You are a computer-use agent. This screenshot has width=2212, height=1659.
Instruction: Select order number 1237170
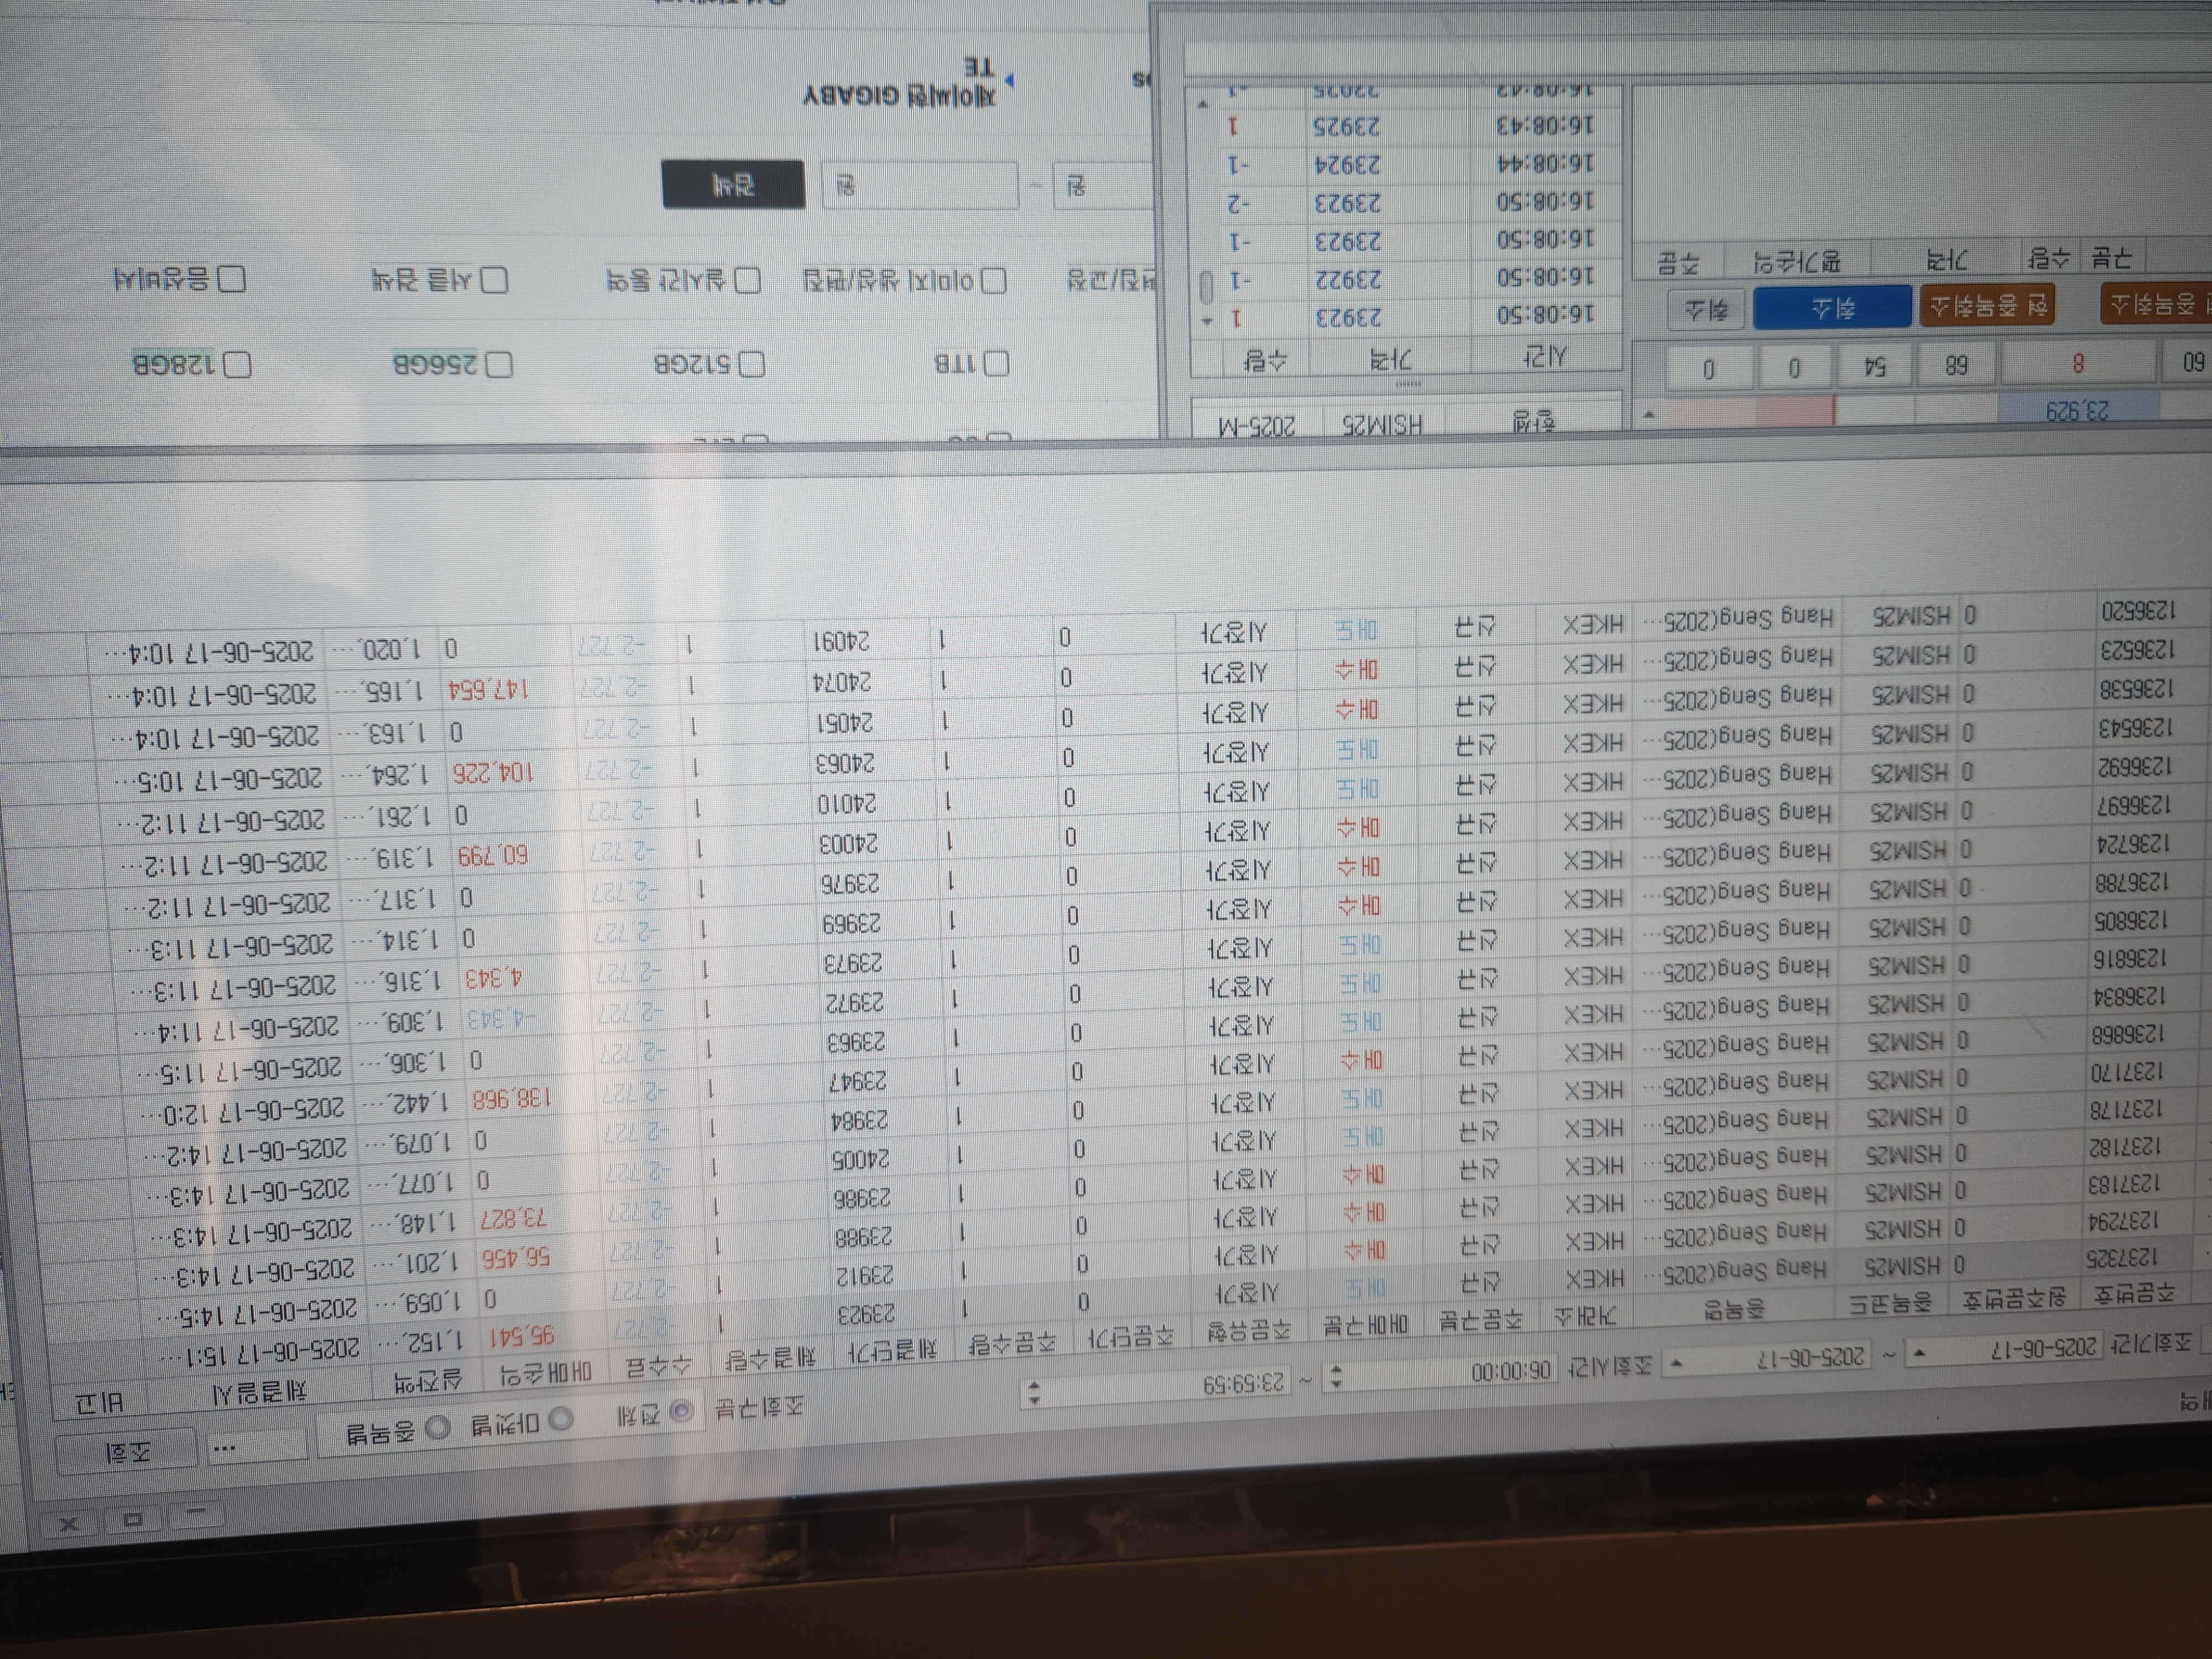coord(2128,1071)
